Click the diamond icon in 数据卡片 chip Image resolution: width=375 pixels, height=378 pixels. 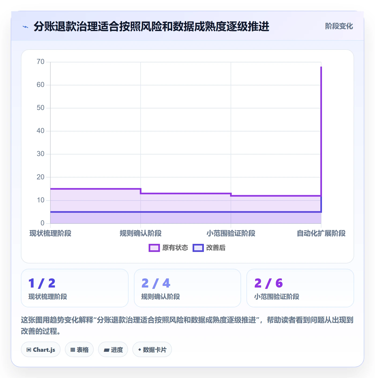(140, 350)
